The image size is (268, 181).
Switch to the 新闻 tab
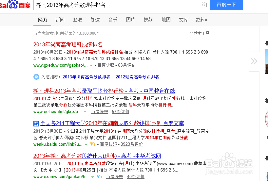coord(60,20)
